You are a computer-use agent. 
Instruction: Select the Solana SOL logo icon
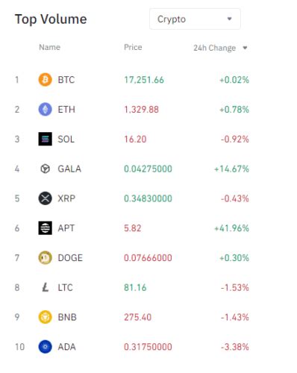tap(45, 139)
